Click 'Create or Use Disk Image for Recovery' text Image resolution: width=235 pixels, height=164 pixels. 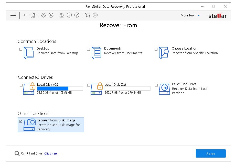(x=58, y=127)
